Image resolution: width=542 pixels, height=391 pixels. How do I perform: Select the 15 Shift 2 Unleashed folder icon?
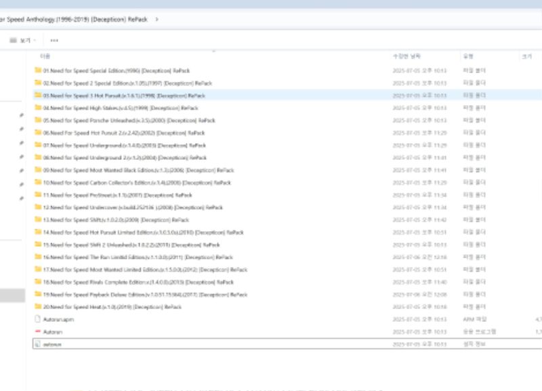coord(38,245)
